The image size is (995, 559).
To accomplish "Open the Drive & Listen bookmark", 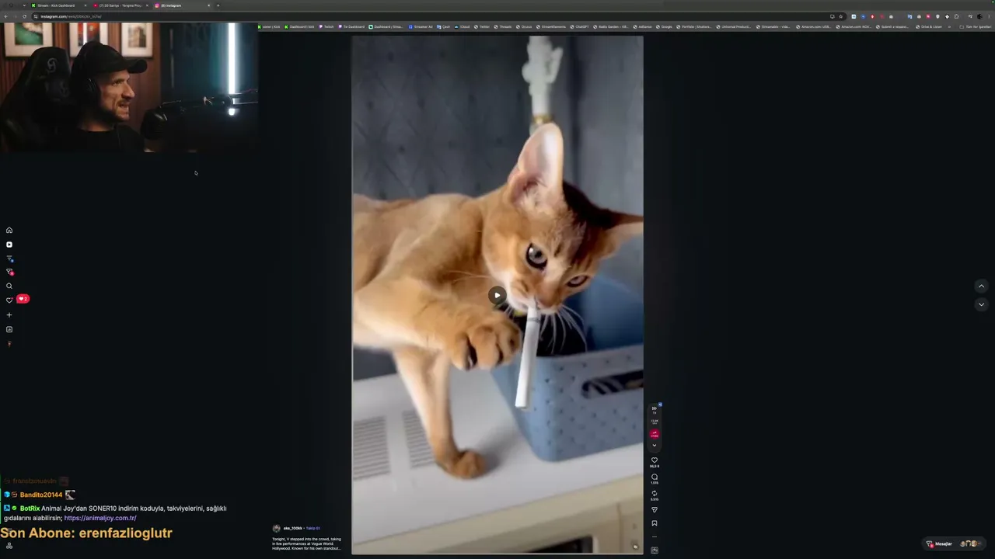I will 929,26.
